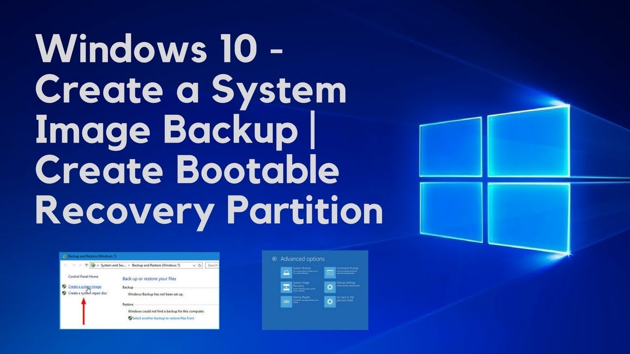Click Go back to the previous build text
630x354 pixels.
(x=345, y=299)
